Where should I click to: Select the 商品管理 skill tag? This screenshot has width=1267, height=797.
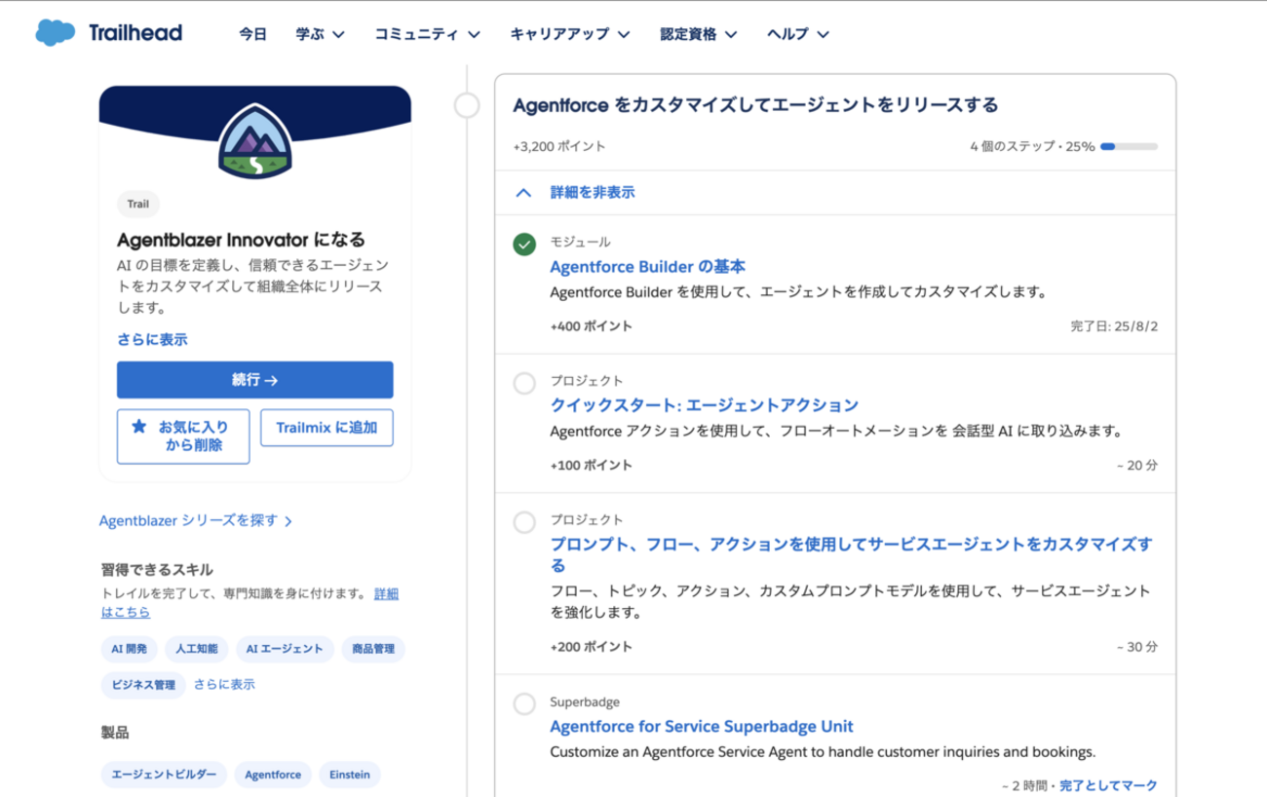[x=373, y=649]
